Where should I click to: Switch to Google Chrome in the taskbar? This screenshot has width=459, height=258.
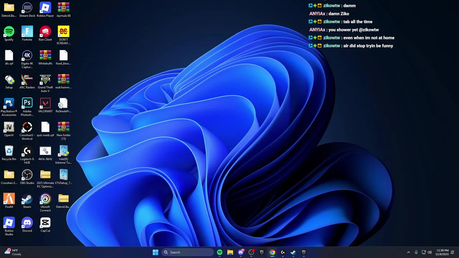(x=272, y=252)
